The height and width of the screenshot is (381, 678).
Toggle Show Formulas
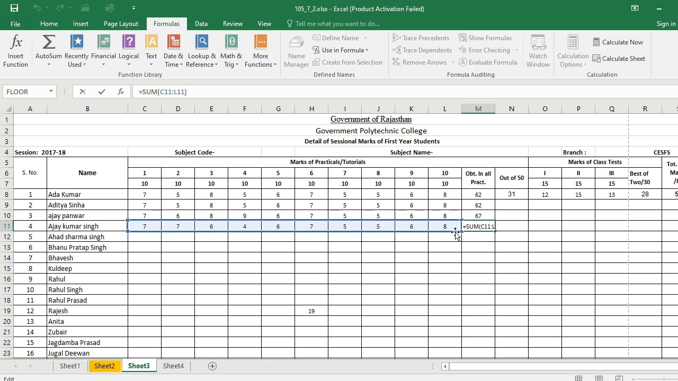(x=485, y=38)
